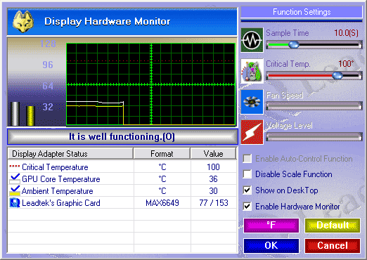The height and width of the screenshot is (260, 367).
Task: Click the MAX6649 format cell
Action: (162, 203)
